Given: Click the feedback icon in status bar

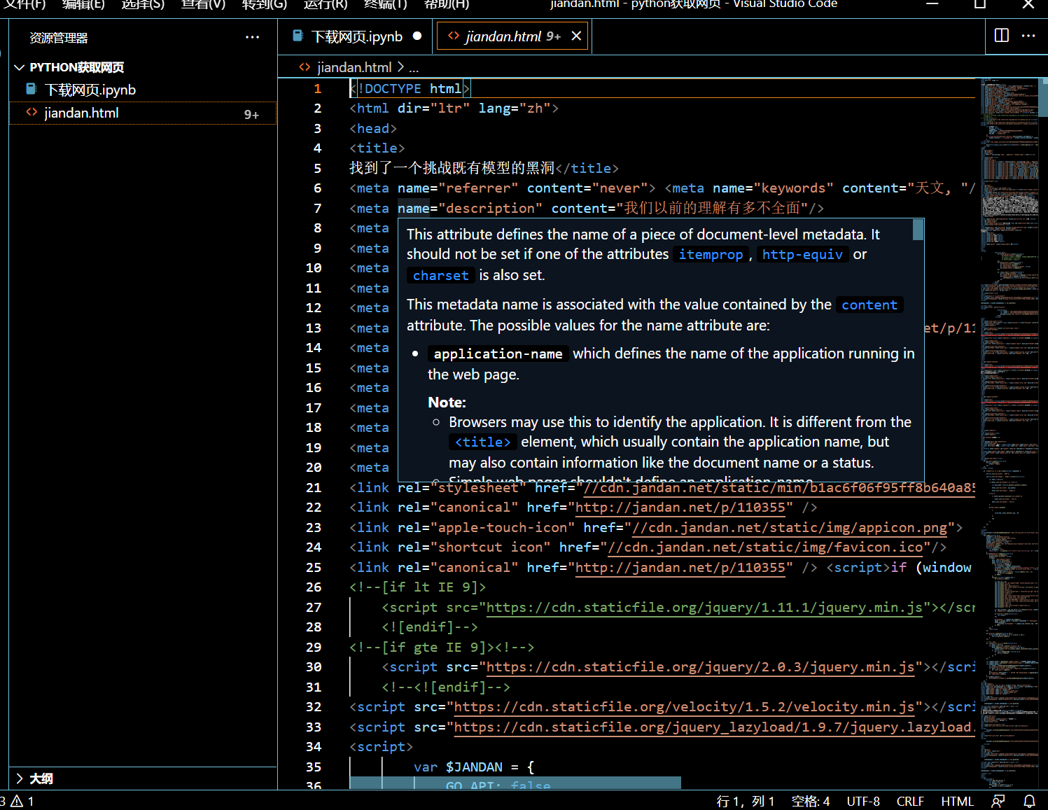Looking at the screenshot, I should 998,802.
